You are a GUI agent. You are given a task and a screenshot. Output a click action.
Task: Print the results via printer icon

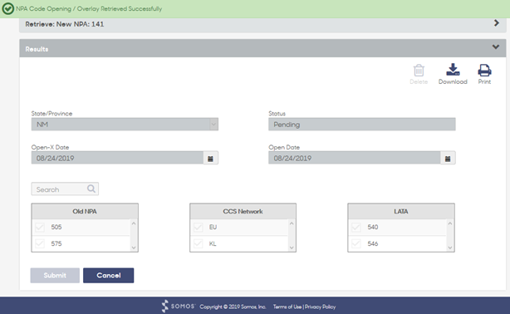coord(484,70)
